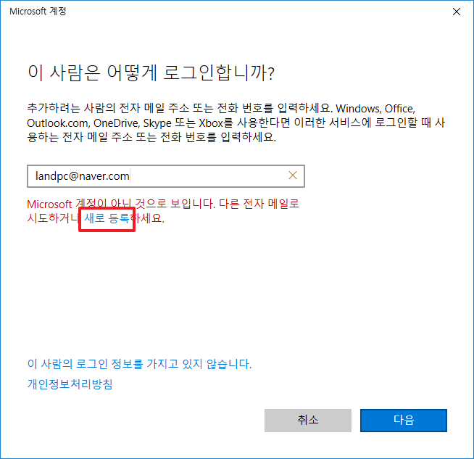
Task: Click the 취소 button
Action: pyautogui.click(x=308, y=420)
